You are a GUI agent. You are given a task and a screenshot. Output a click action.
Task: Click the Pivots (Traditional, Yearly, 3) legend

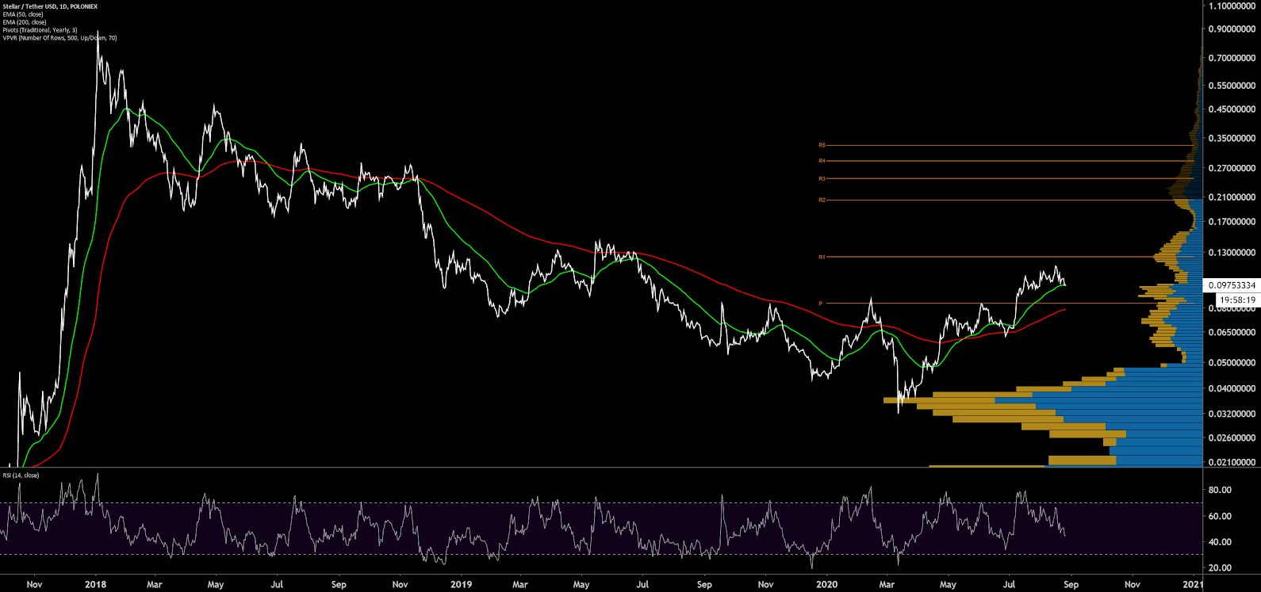click(x=40, y=30)
